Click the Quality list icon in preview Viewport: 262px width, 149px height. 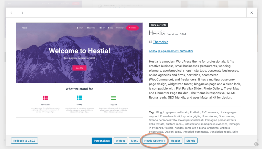pos(79,98)
